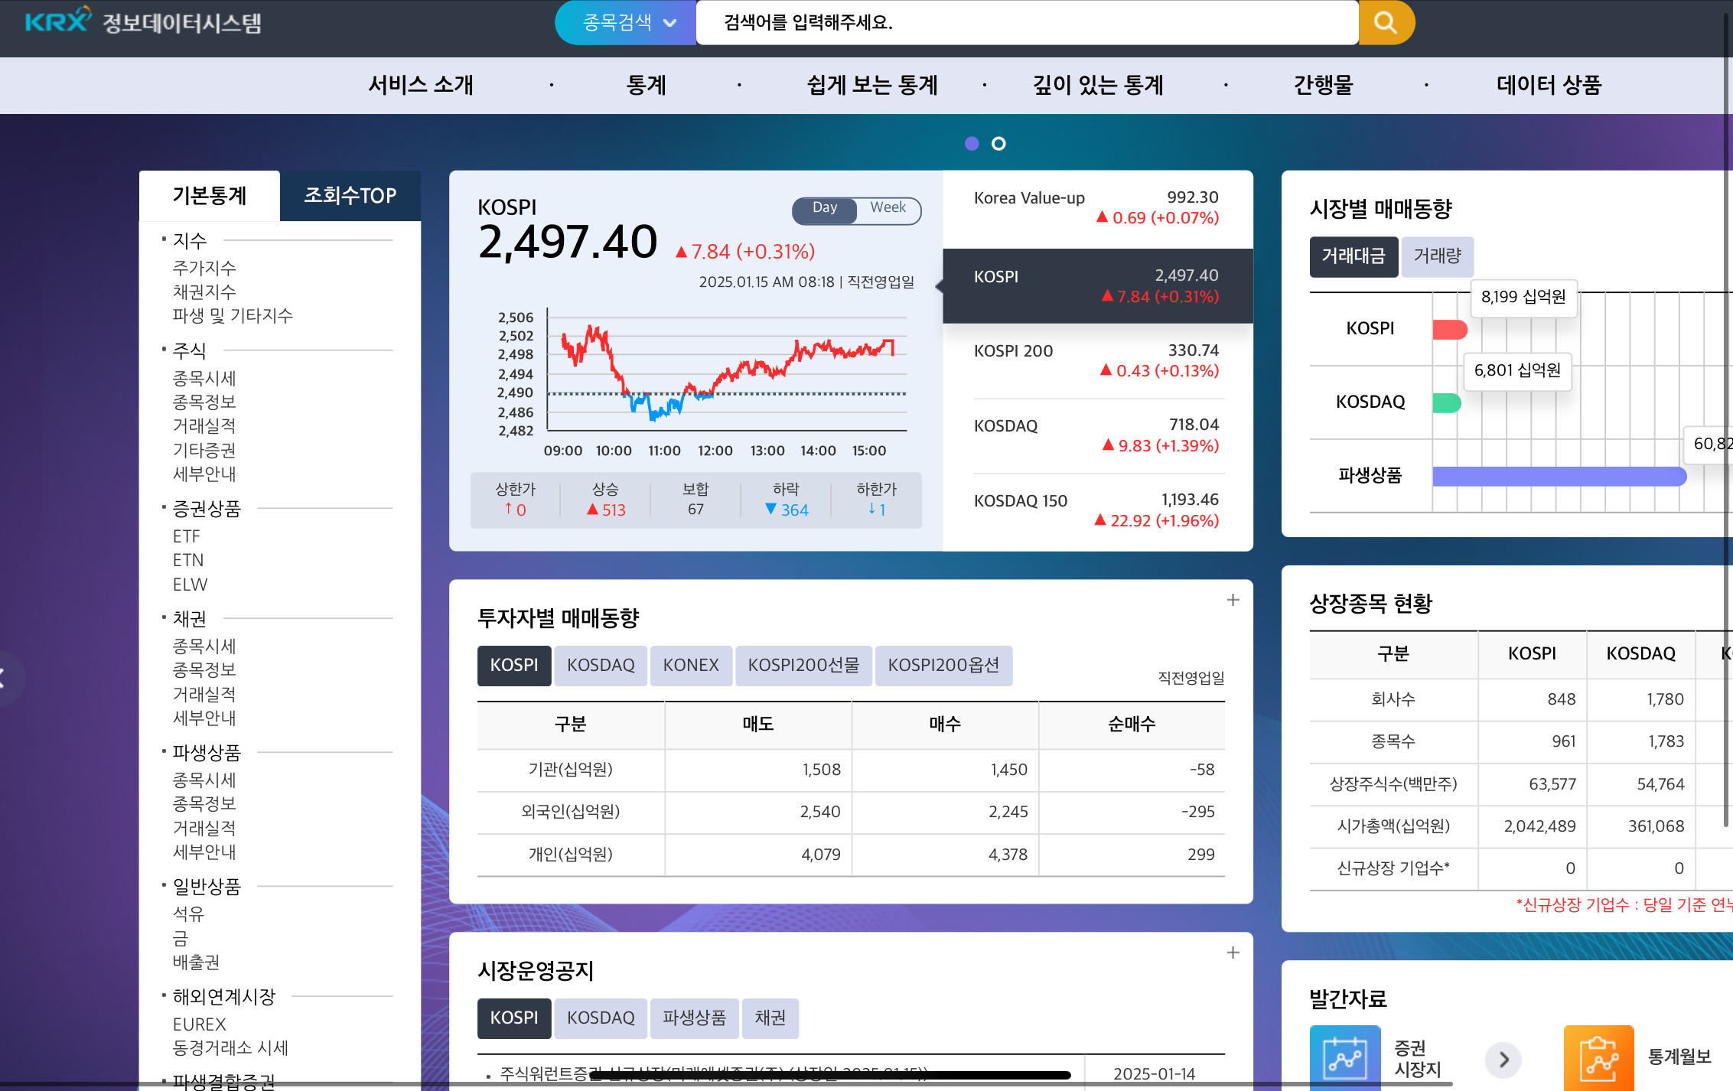Open 데이터 상품 main navigation menu

click(1548, 85)
